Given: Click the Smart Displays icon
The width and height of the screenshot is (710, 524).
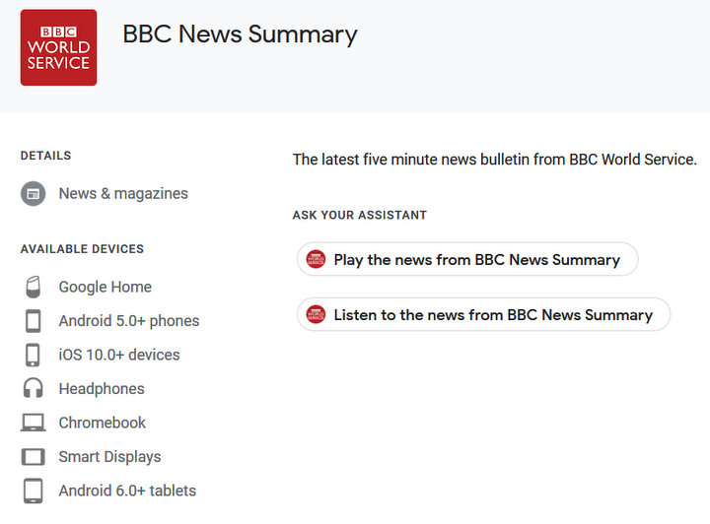Looking at the screenshot, I should [x=34, y=457].
